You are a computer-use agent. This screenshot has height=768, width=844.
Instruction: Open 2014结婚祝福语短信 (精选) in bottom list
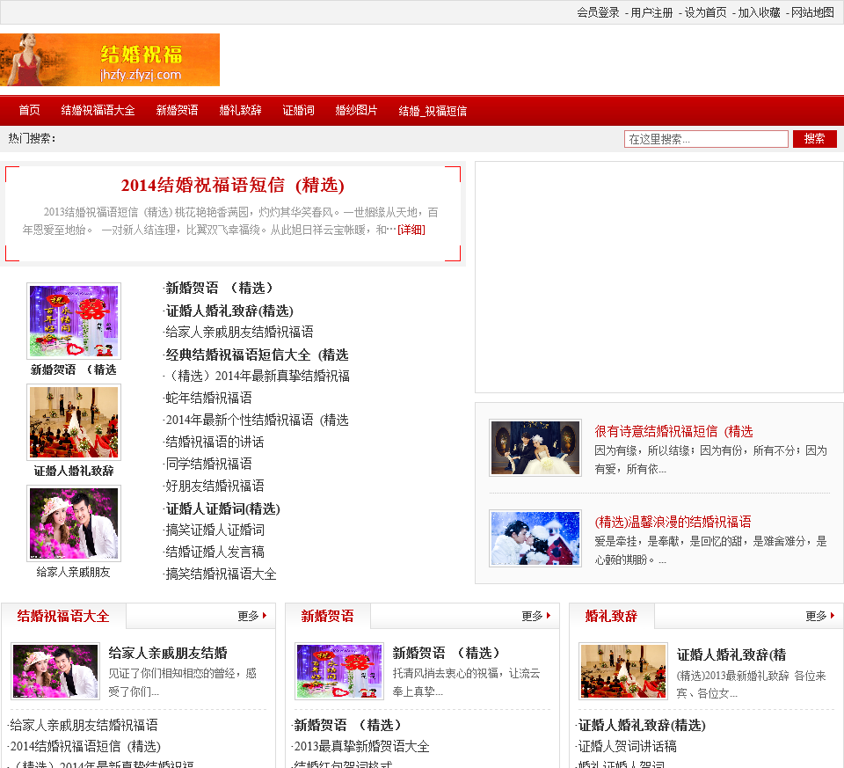(x=85, y=747)
